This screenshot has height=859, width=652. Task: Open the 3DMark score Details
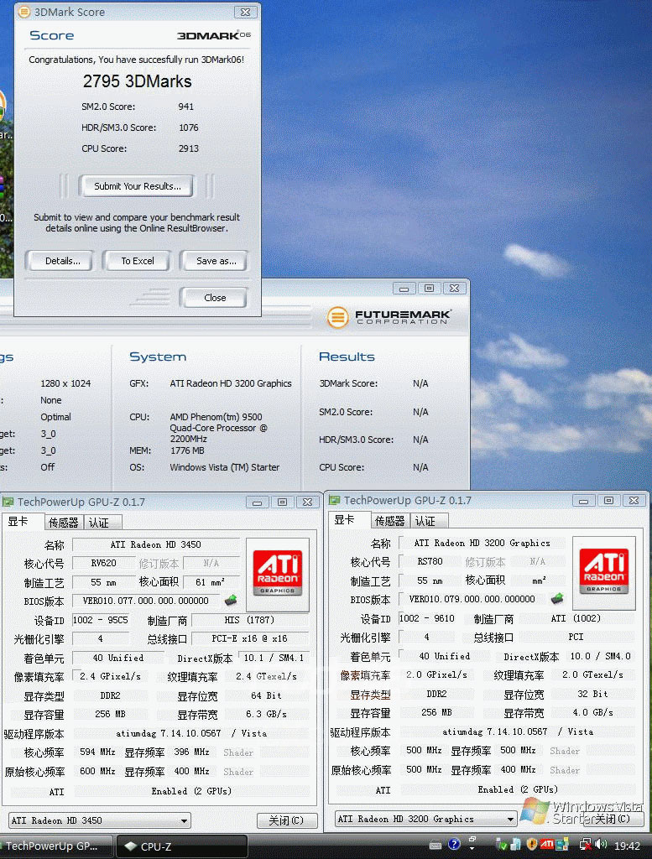click(x=63, y=261)
